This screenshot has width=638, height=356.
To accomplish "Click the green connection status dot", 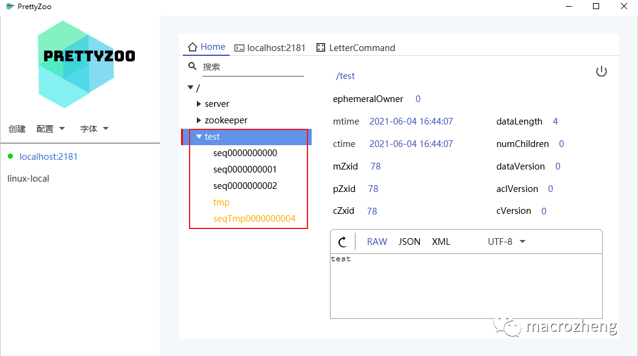I will (10, 157).
